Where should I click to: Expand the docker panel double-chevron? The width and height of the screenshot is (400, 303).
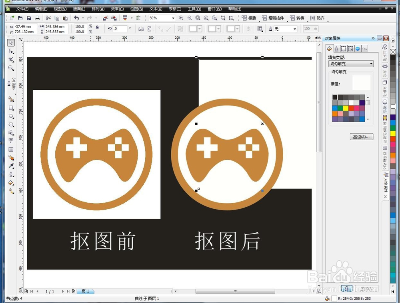click(373, 38)
